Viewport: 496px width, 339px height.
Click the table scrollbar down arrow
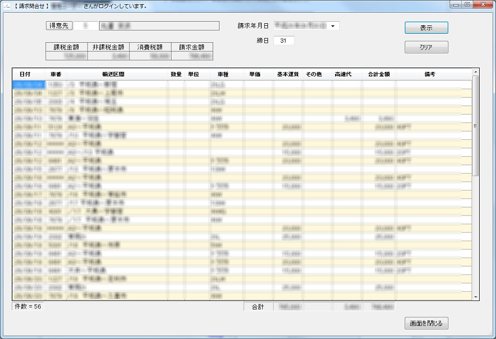coord(475,297)
